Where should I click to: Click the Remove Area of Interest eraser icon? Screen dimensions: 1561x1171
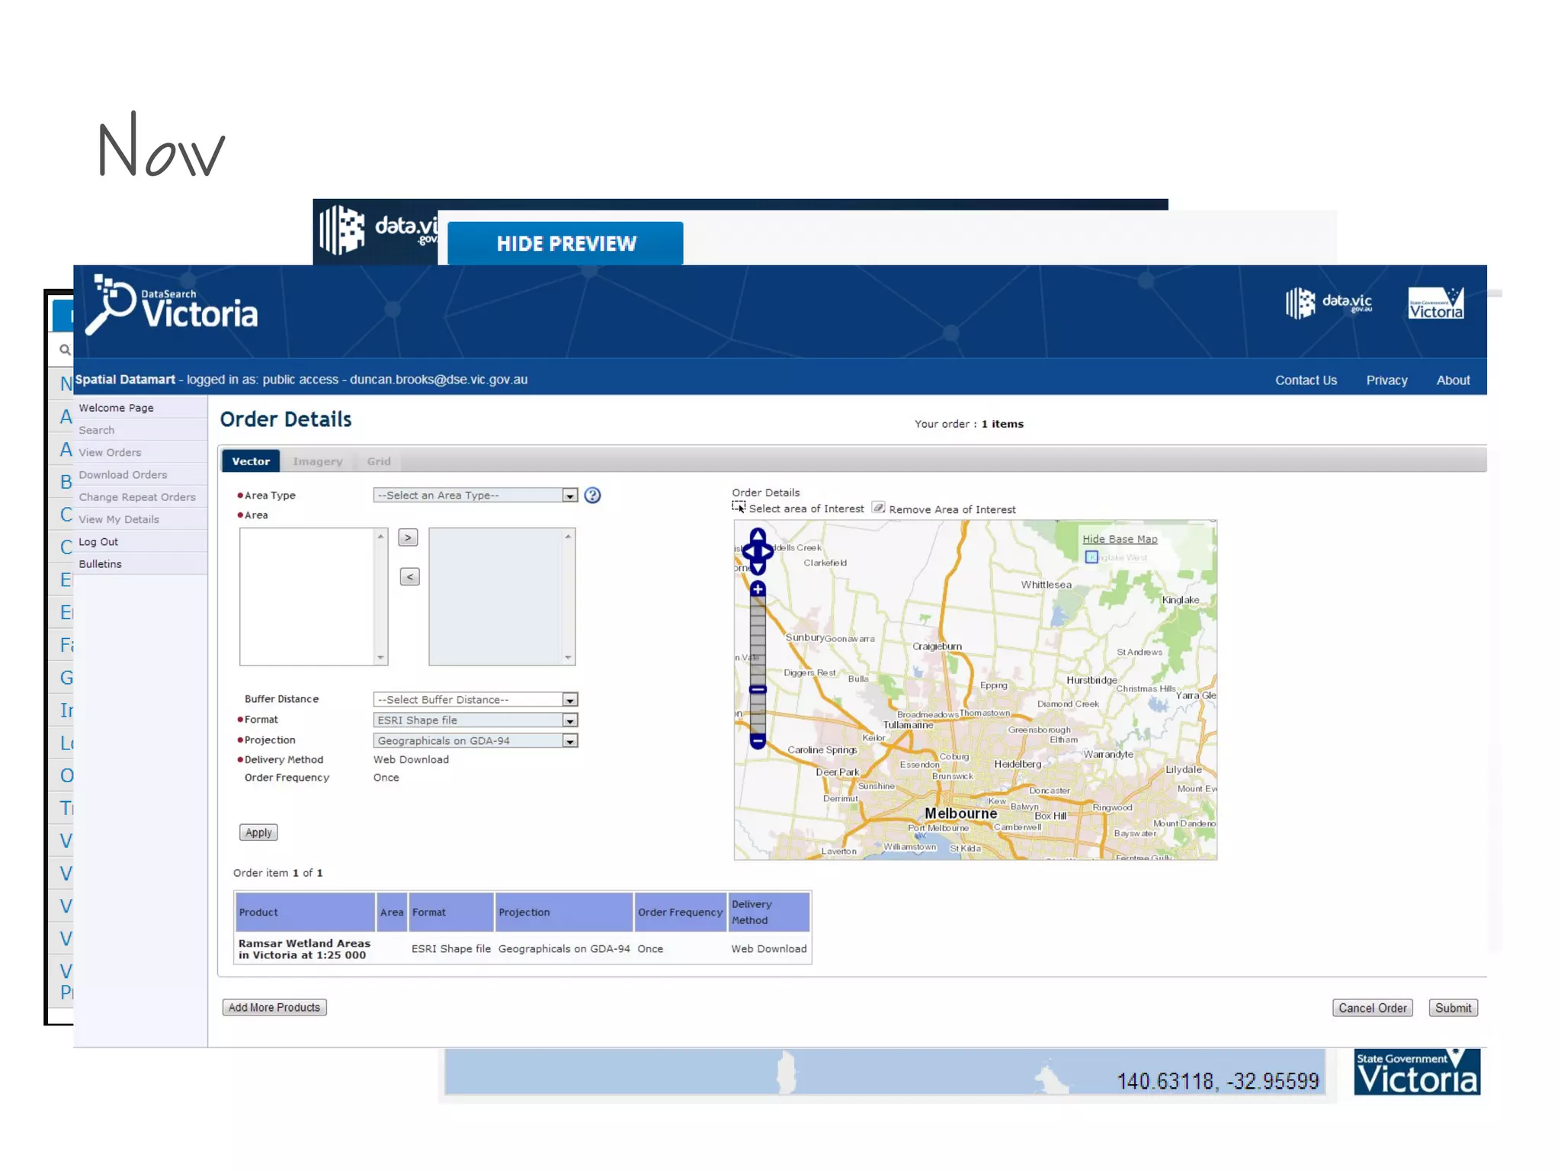(878, 508)
